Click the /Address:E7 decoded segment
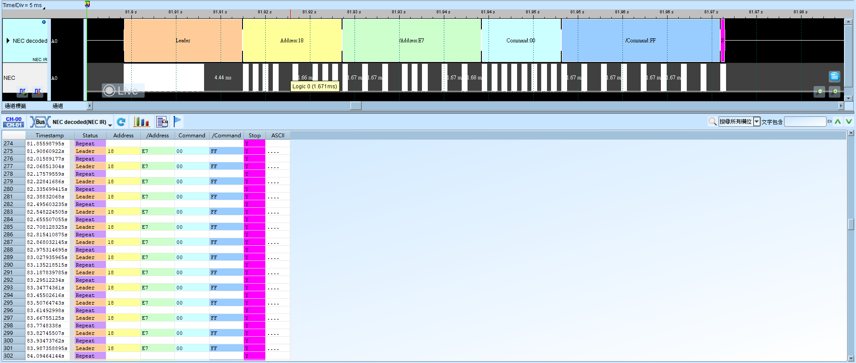The width and height of the screenshot is (856, 363). tap(412, 40)
